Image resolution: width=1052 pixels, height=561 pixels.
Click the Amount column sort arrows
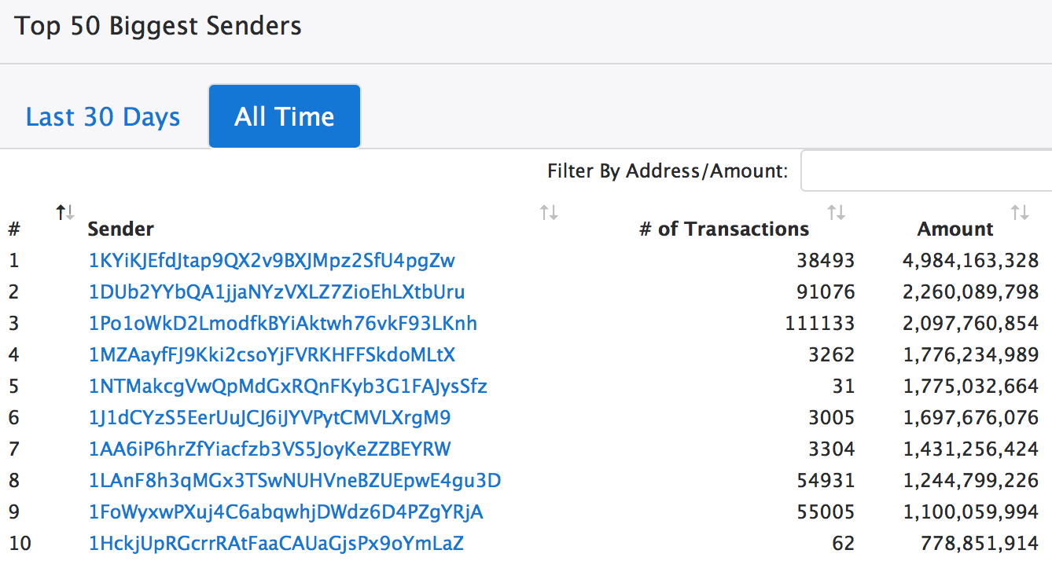pyautogui.click(x=1020, y=212)
